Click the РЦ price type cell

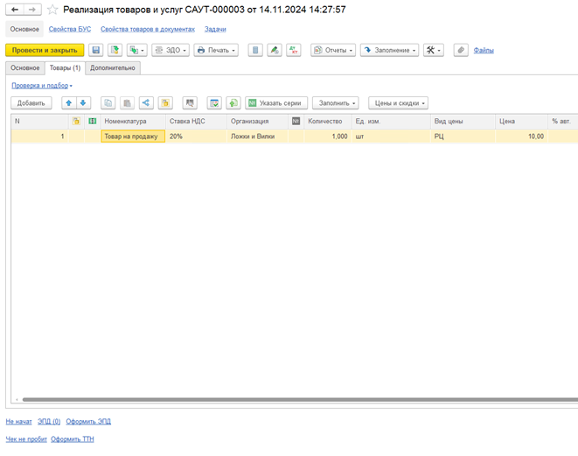463,137
